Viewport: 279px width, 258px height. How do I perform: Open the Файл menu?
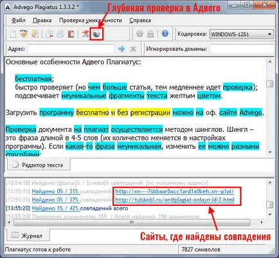[x=19, y=21]
